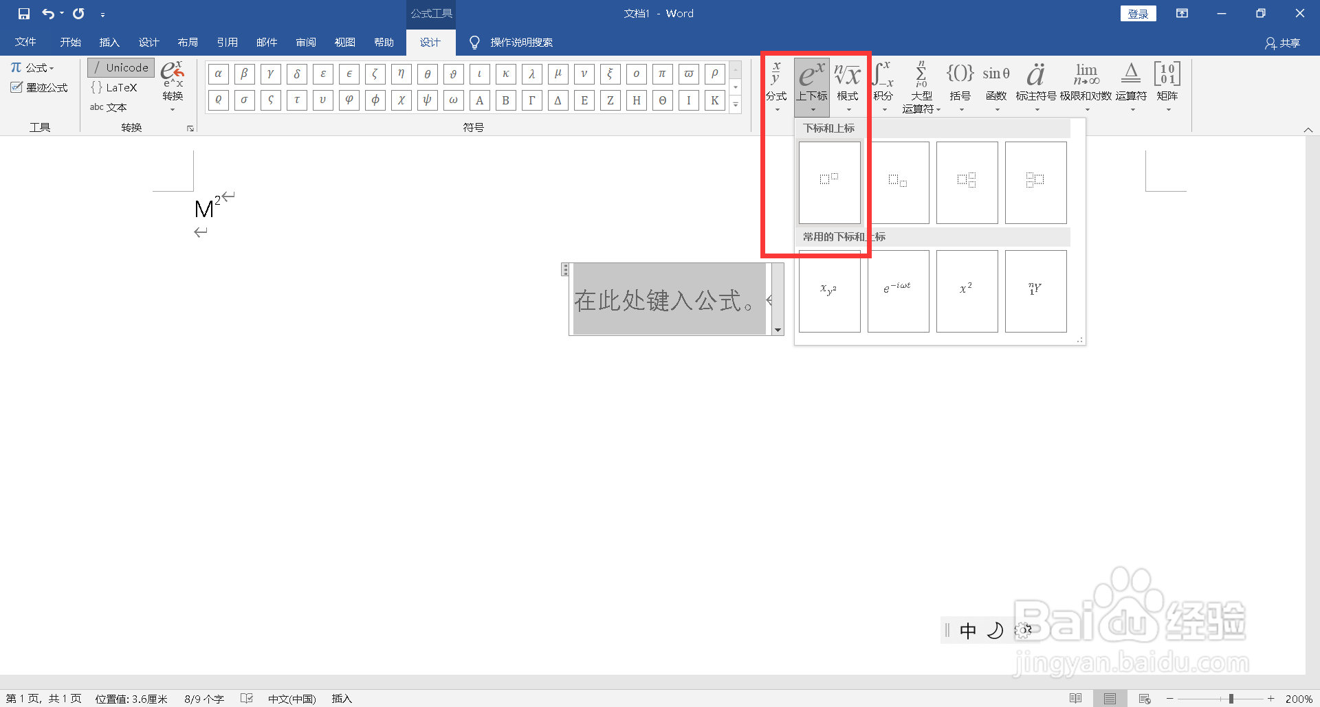Switch to Read Mode view in status bar
The width and height of the screenshot is (1320, 707).
click(x=1076, y=699)
